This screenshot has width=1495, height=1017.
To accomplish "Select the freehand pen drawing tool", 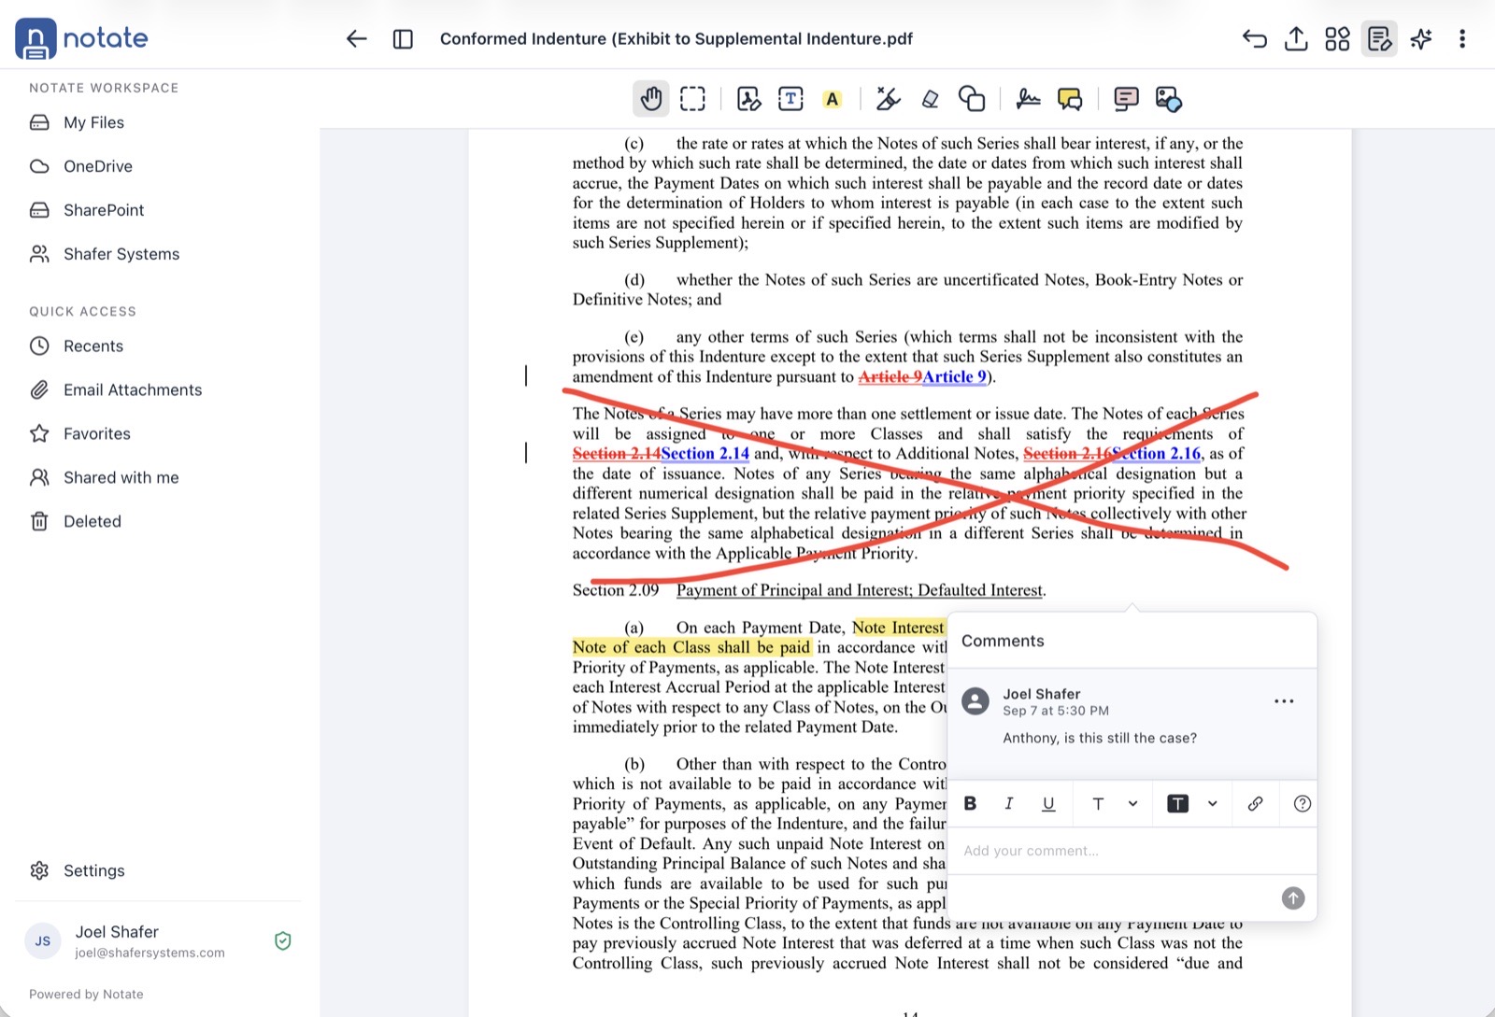I will 888,98.
